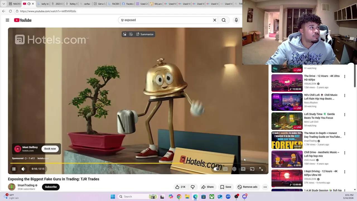Open the player settings gear
The width and height of the screenshot is (357, 201).
234,169
